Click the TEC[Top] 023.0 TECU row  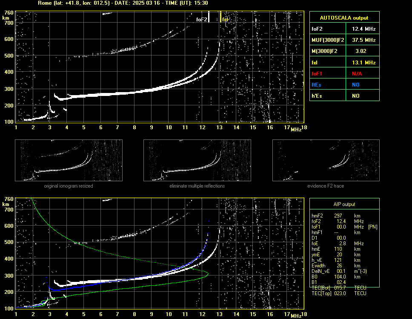pyautogui.click(x=339, y=293)
